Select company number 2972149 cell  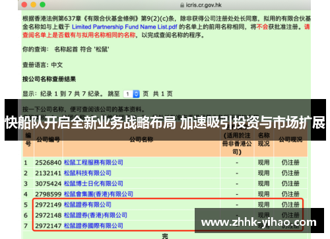pos(48,205)
